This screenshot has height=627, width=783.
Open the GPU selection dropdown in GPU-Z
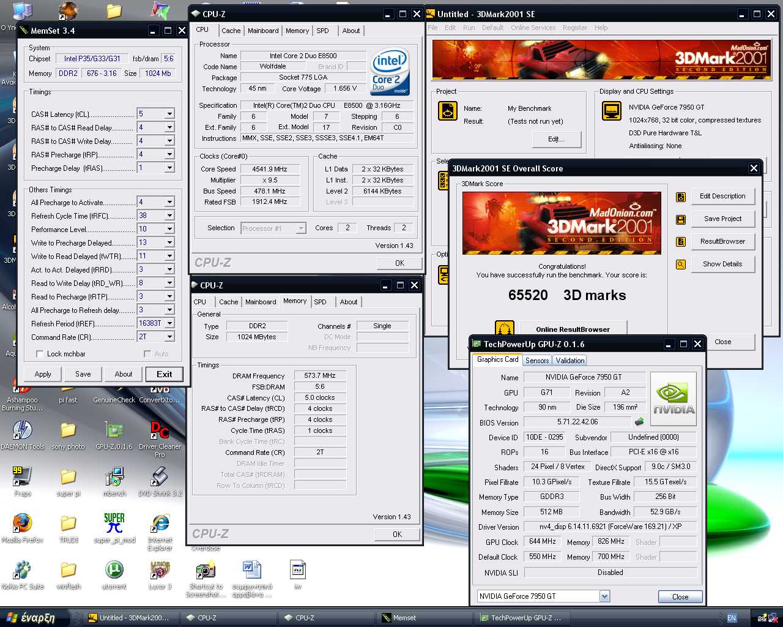[x=604, y=596]
